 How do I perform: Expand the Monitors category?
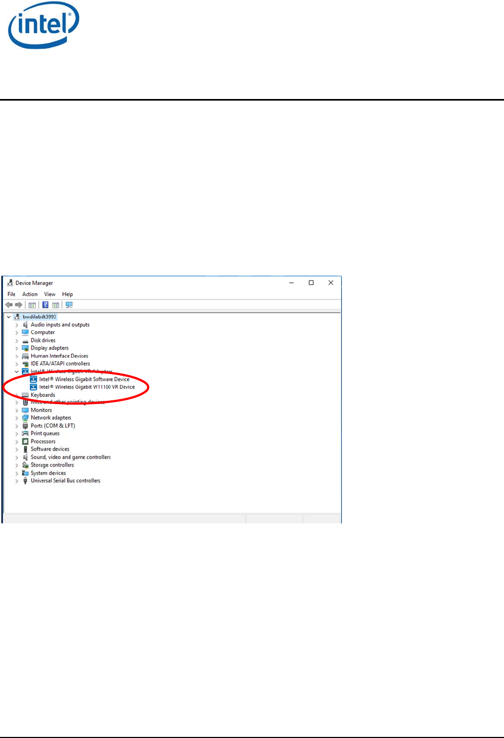(x=17, y=410)
